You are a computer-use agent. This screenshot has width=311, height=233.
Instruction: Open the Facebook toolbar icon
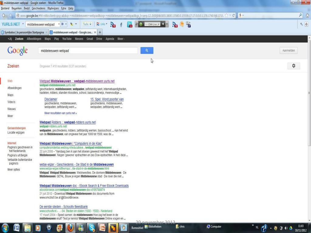click(121, 25)
